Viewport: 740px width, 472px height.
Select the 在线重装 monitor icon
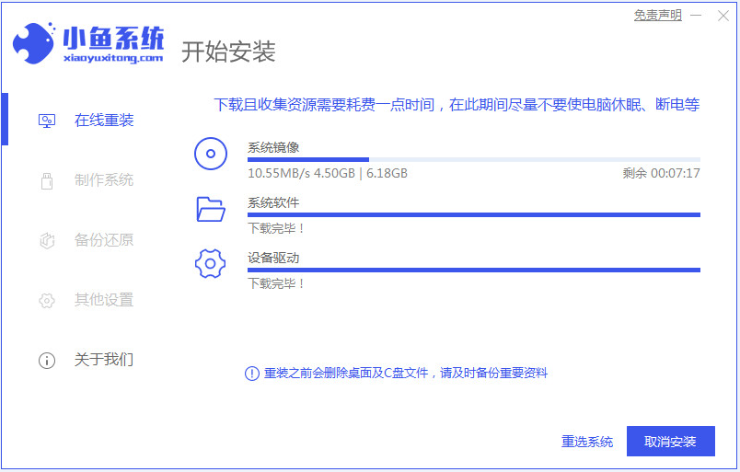pyautogui.click(x=47, y=121)
